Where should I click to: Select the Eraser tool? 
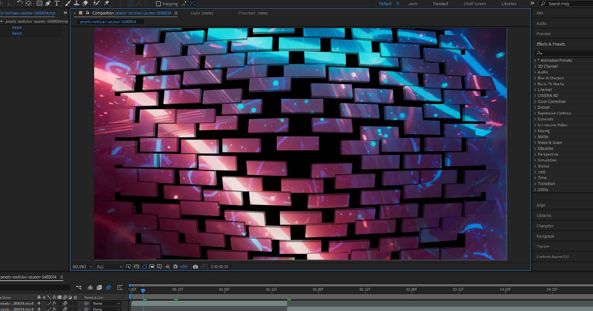click(x=85, y=3)
